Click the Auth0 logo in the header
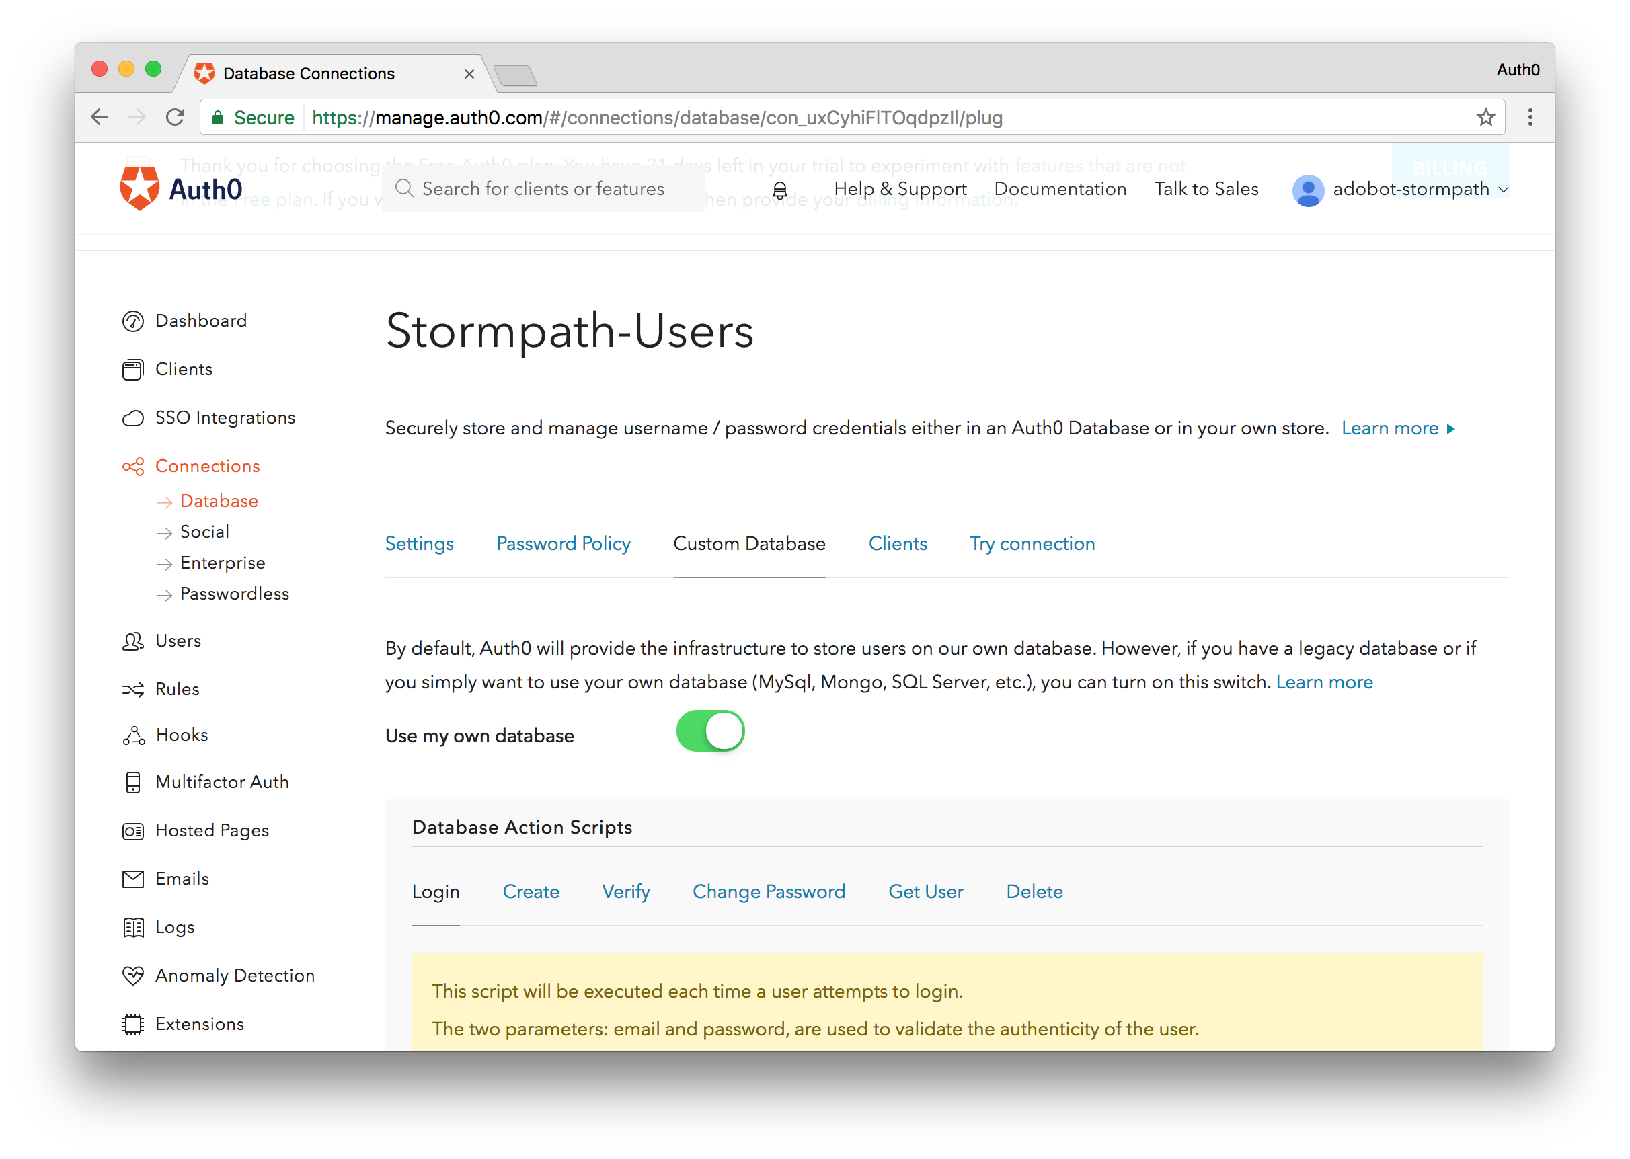1630x1159 pixels. (x=182, y=188)
